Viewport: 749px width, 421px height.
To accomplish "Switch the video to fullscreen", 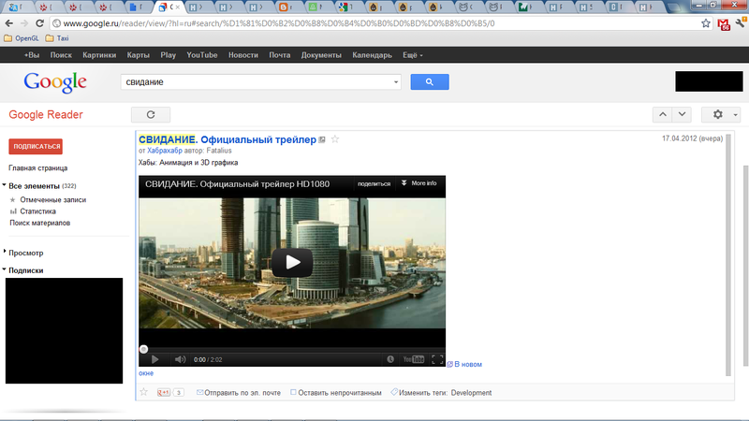I will 437,359.
